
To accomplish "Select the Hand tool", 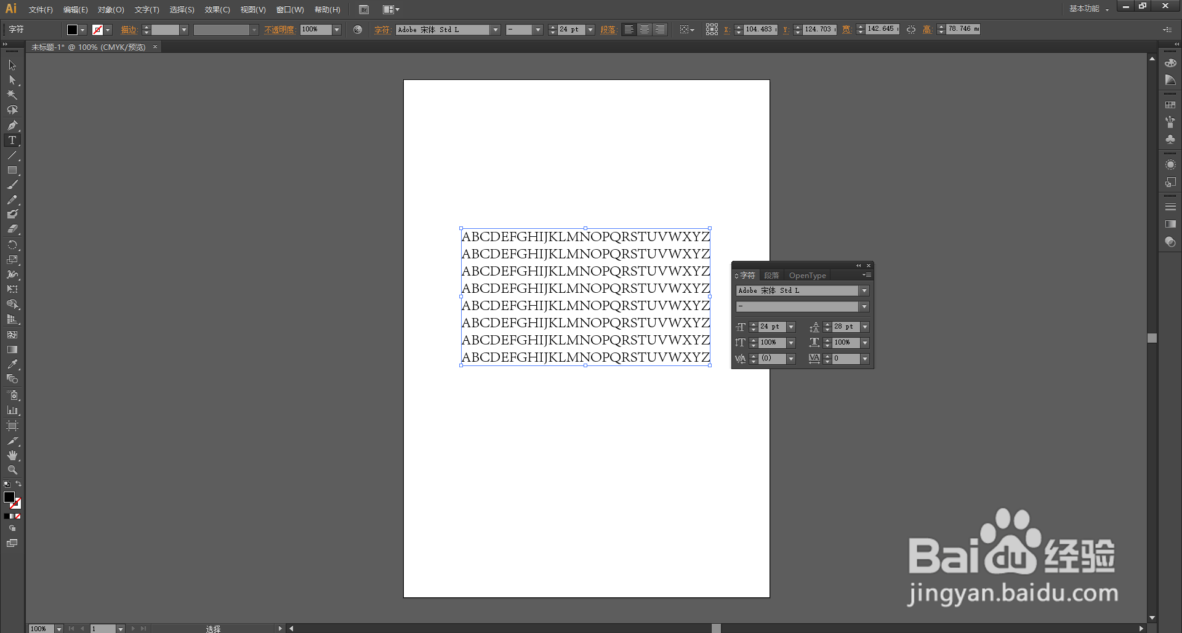I will (x=12, y=455).
